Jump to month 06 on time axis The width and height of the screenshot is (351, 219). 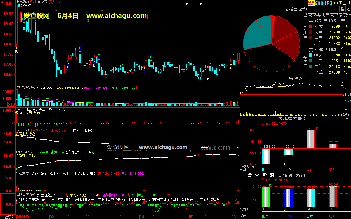tap(234, 217)
